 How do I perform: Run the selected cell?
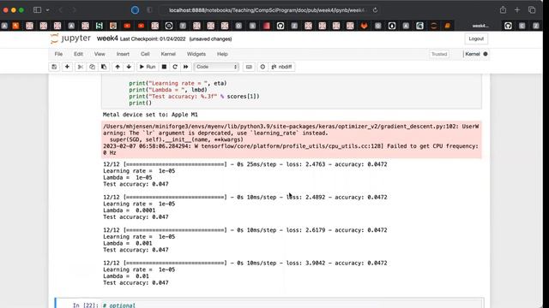pyautogui.click(x=148, y=67)
